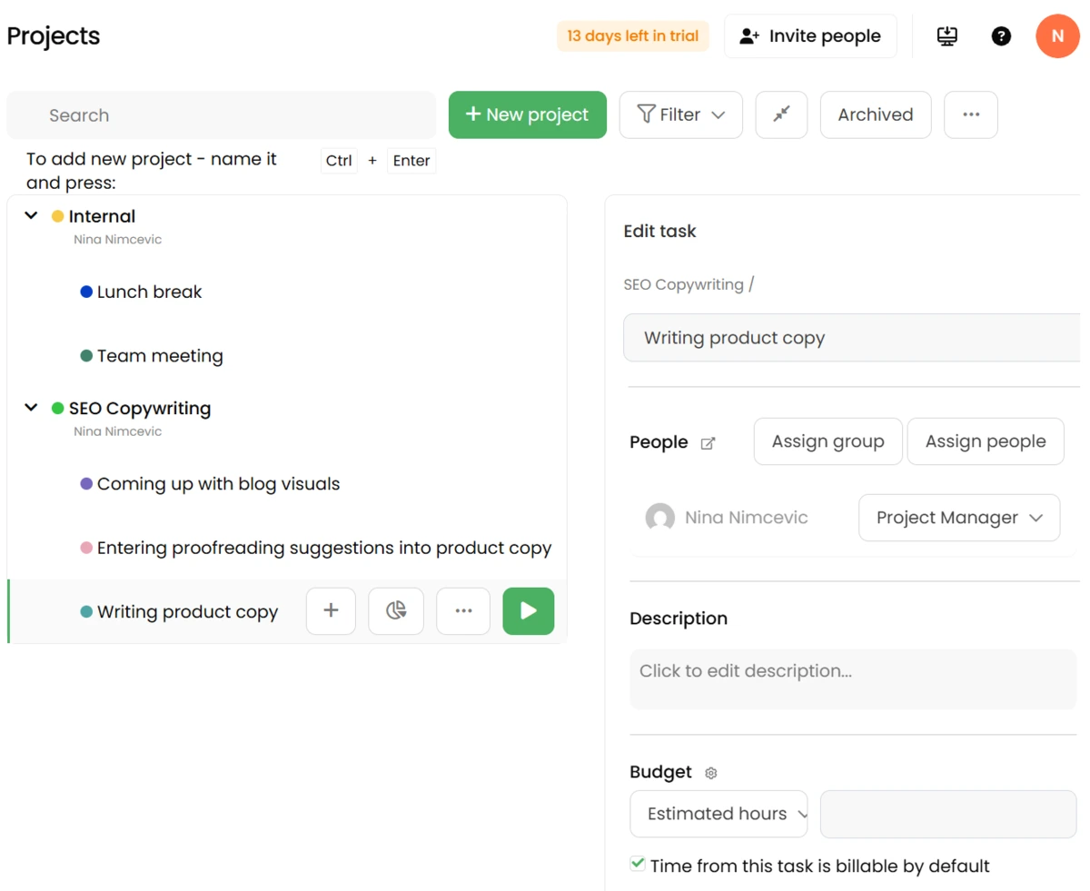The image size is (1090, 891).
Task: Click the SEO Copywriting breadcrumb link
Action: click(684, 284)
